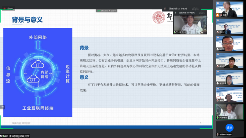Select the top participant video thumbnail
This screenshot has height=138, width=246.
pyautogui.click(x=229, y=9)
